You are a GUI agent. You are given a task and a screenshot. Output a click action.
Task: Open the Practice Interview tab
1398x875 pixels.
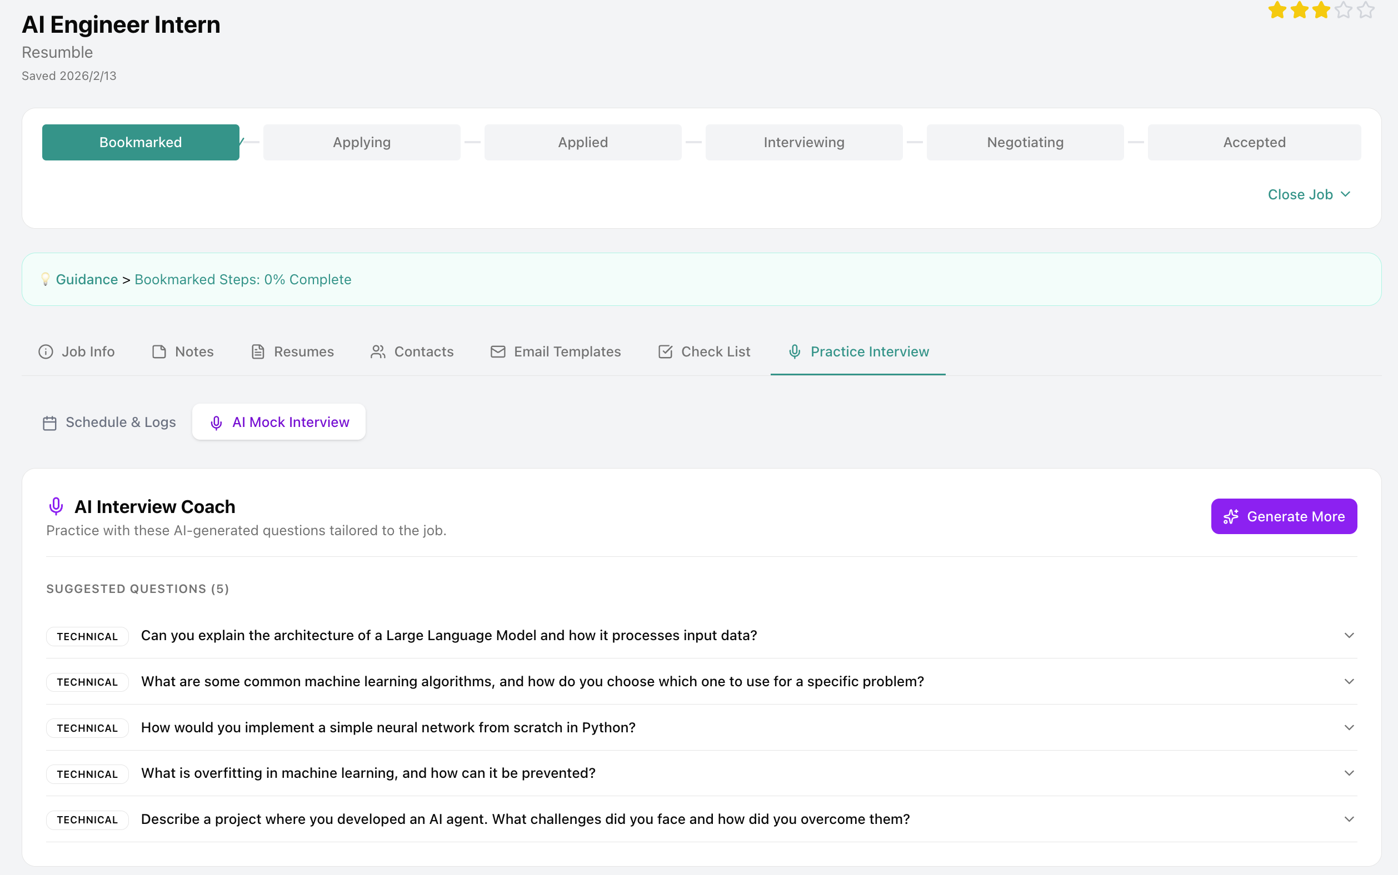[858, 352]
